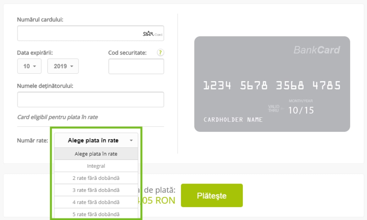Choose '3 rate fără dobândă' option

(x=96, y=190)
